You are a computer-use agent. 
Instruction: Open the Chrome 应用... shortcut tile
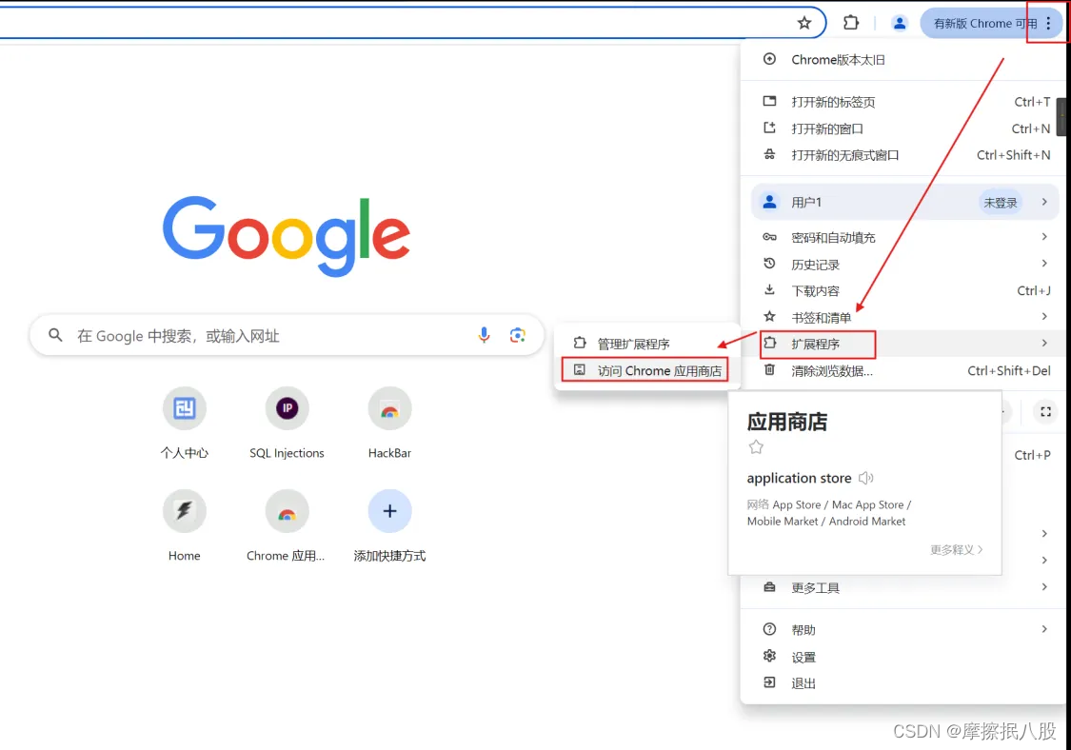pos(287,526)
